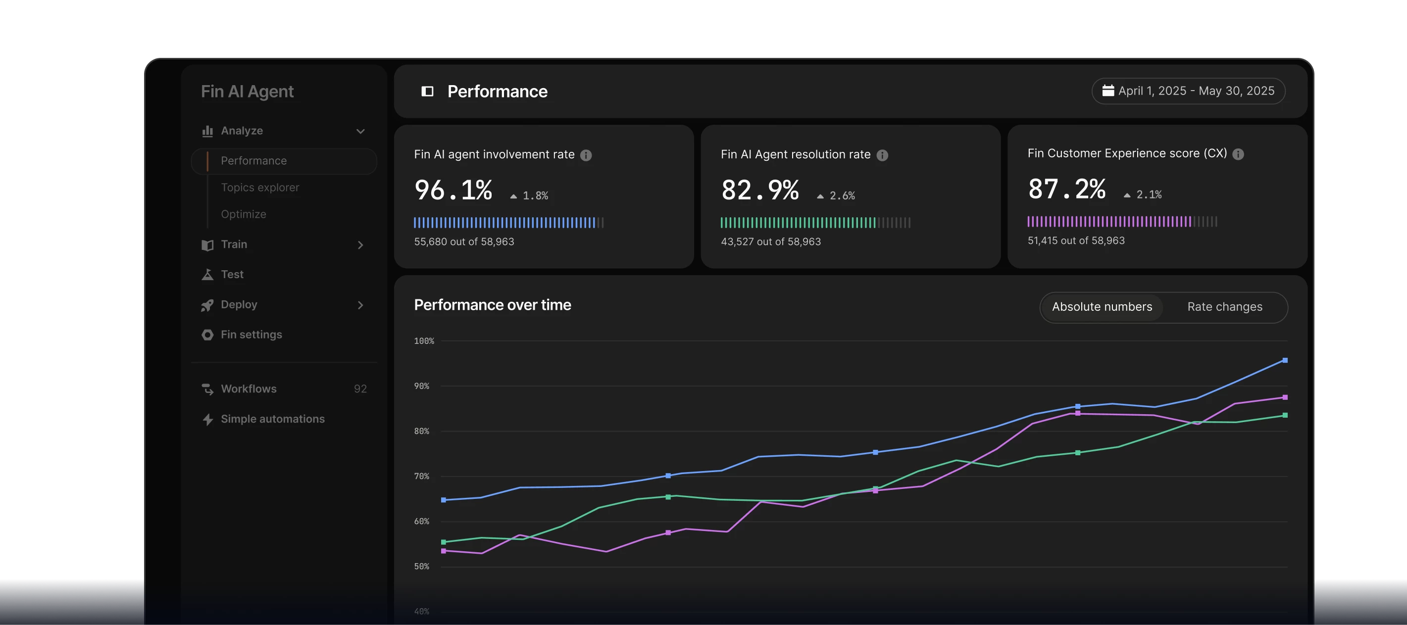The width and height of the screenshot is (1407, 625).
Task: Click the Workflows icon
Action: coord(207,389)
